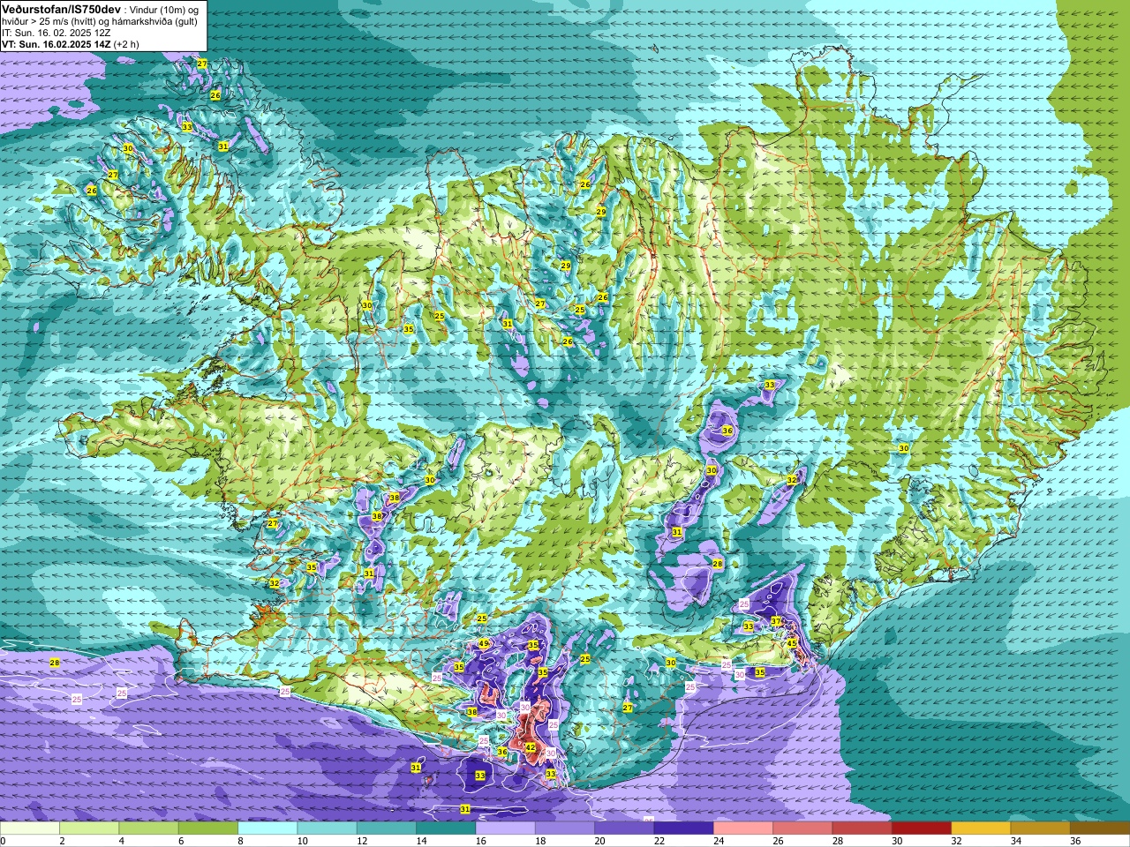The width and height of the screenshot is (1130, 847).
Task: Click the yellow gust label reading 45
Action: coord(792,643)
